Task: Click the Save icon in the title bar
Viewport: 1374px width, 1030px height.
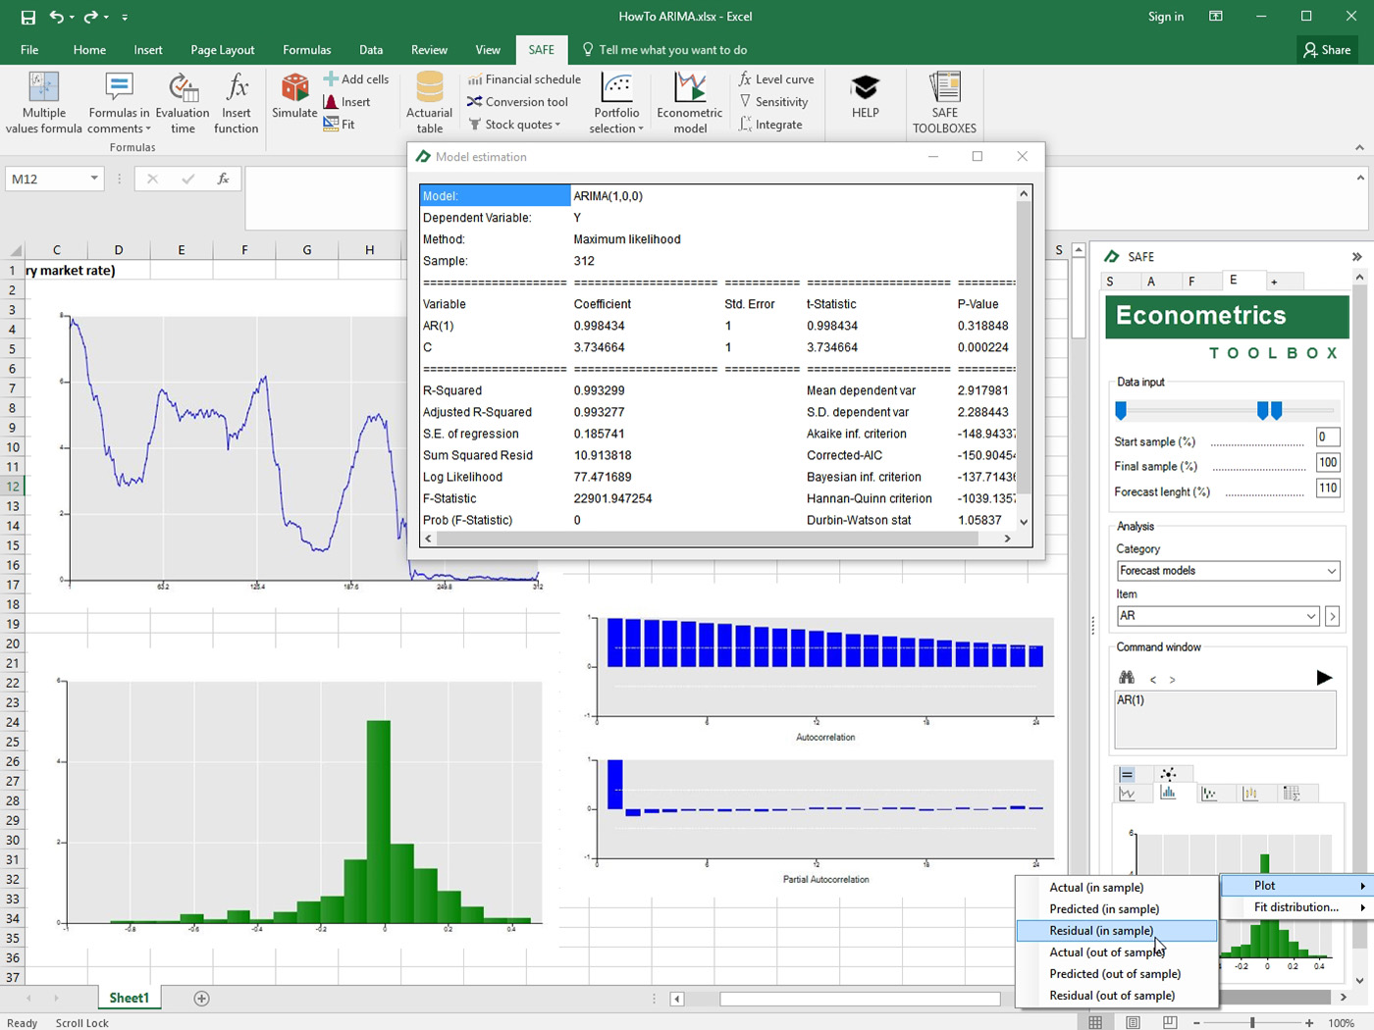Action: click(x=27, y=17)
